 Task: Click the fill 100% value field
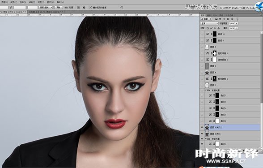(232, 28)
